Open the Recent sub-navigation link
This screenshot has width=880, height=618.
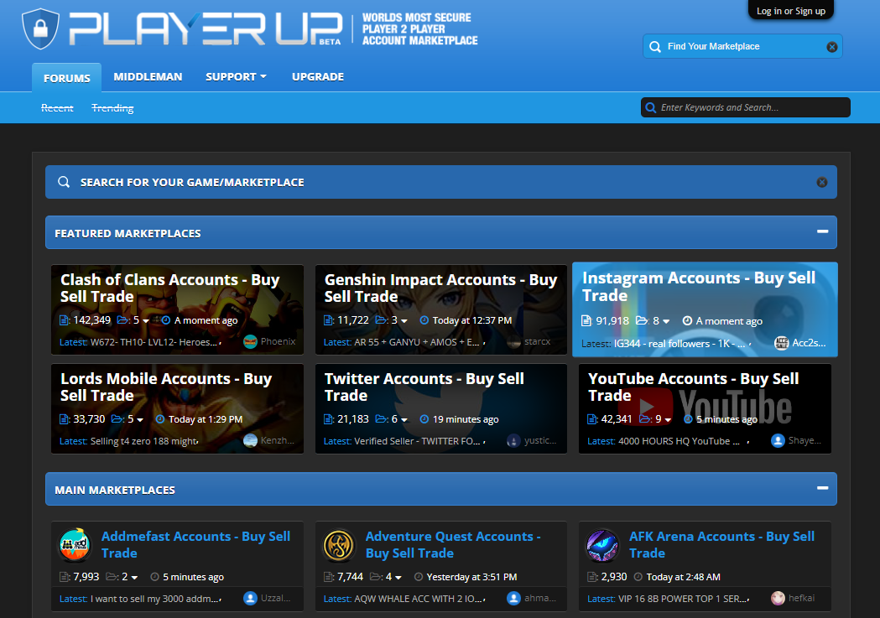[x=57, y=107]
